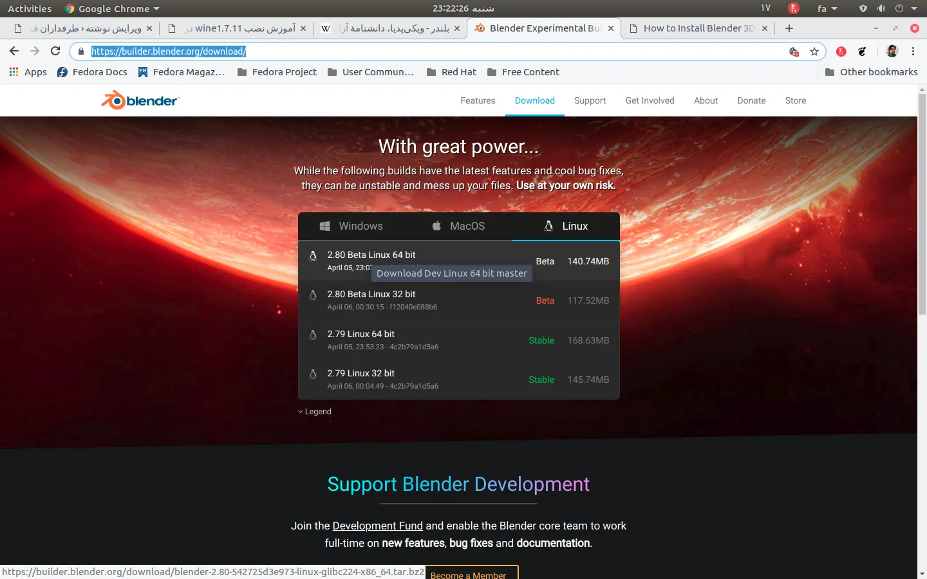Open the user profile avatar
The image size is (927, 579).
click(x=892, y=51)
